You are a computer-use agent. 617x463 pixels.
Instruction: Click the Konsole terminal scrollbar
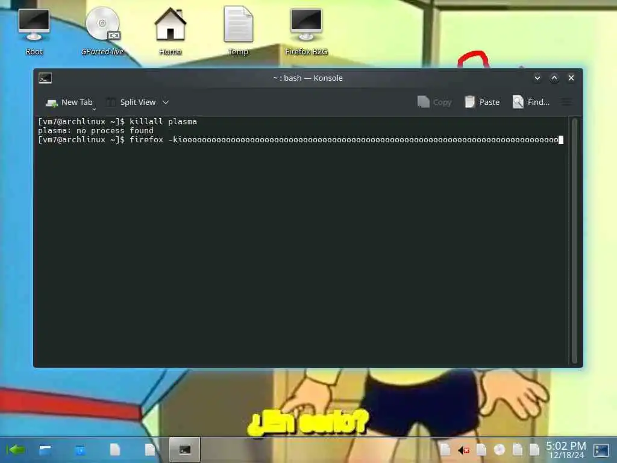coord(574,241)
